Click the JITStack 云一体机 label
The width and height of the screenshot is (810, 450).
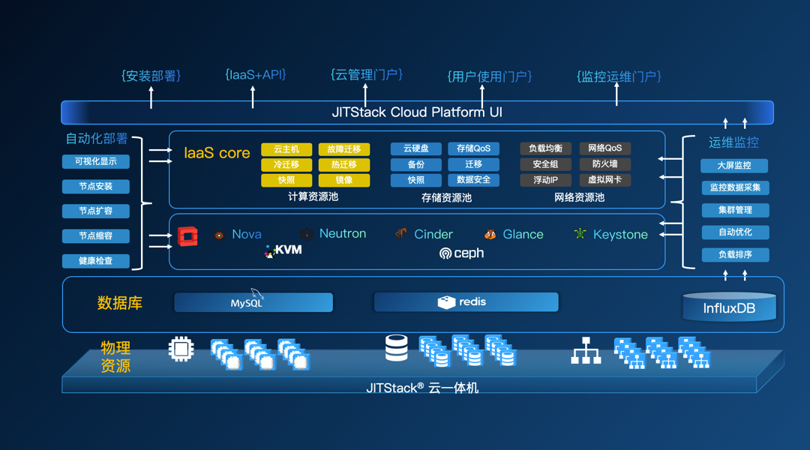click(x=422, y=388)
